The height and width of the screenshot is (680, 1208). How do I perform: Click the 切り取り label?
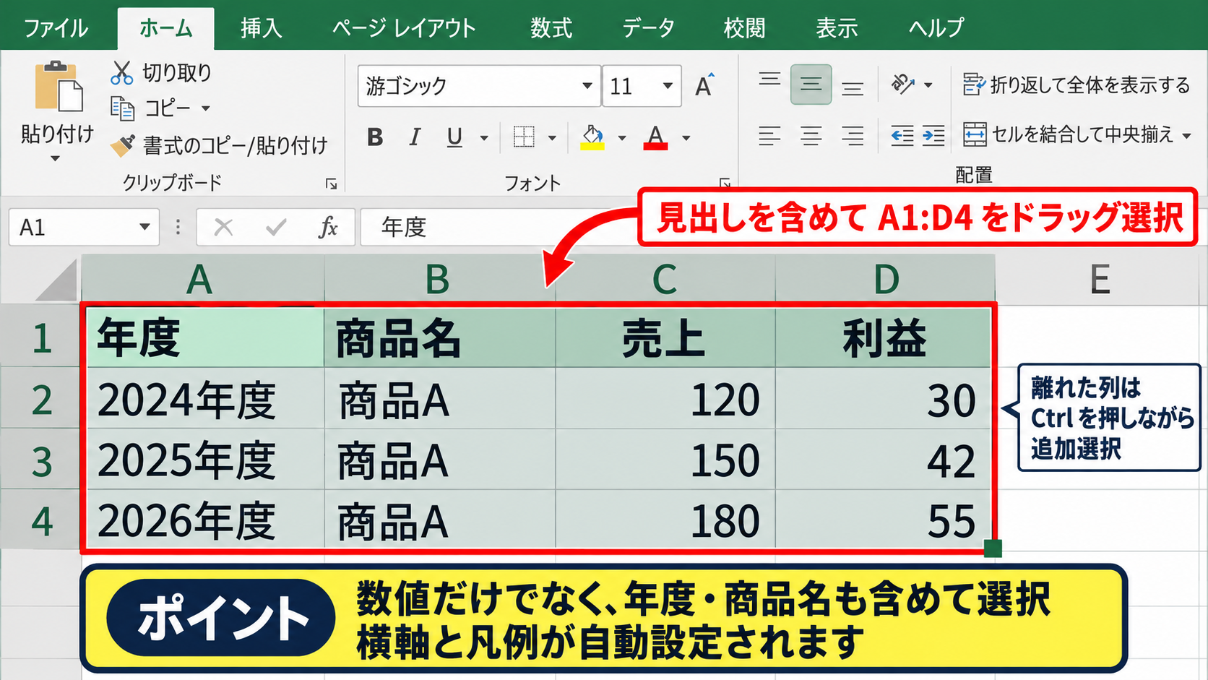click(x=177, y=72)
